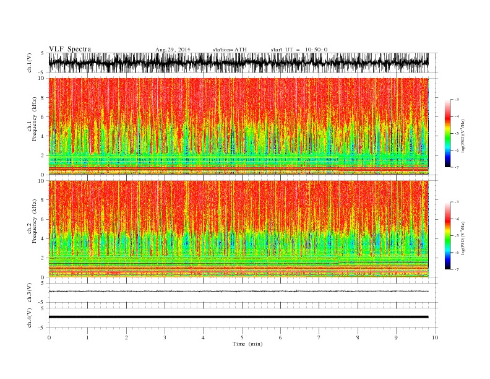The height and width of the screenshot is (379, 490).
Task: Click the "ch.4(V)" axis label
Action: coord(30,318)
